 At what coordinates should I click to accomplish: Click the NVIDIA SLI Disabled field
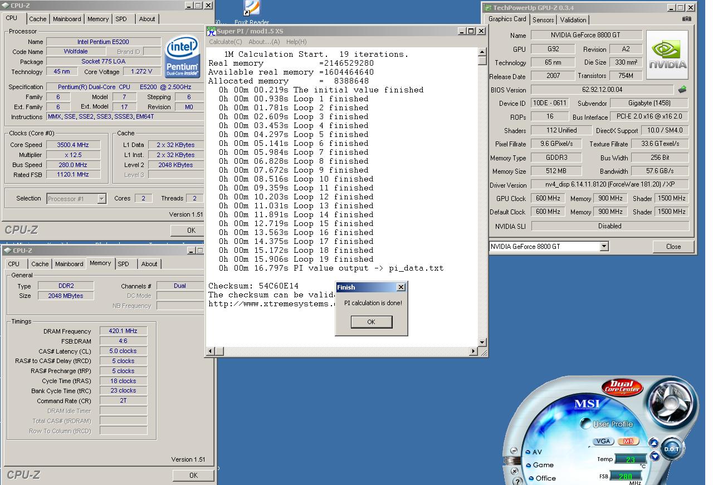(x=610, y=226)
